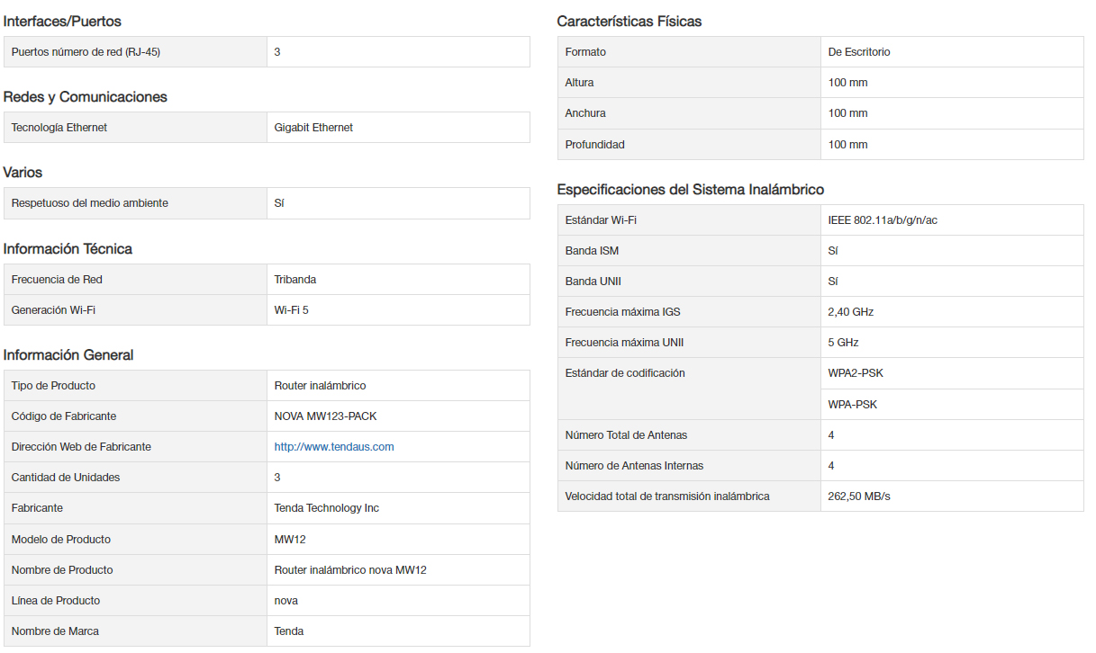Select the 'Número Total de Antenas' label
1096x653 pixels.
[x=626, y=435]
